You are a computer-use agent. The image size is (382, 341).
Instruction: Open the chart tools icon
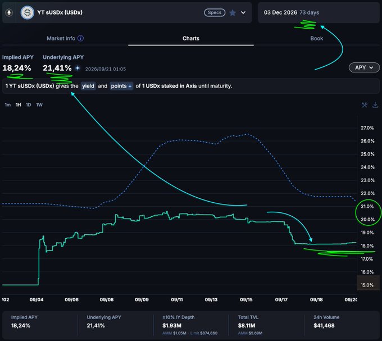tap(365, 105)
